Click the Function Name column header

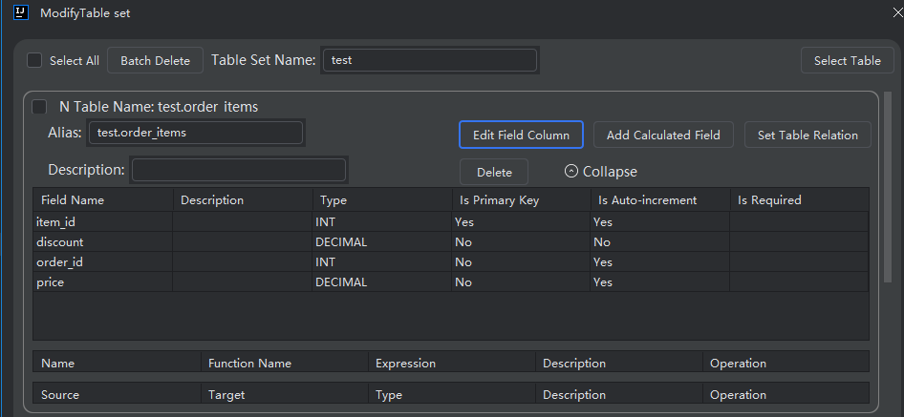(x=249, y=364)
